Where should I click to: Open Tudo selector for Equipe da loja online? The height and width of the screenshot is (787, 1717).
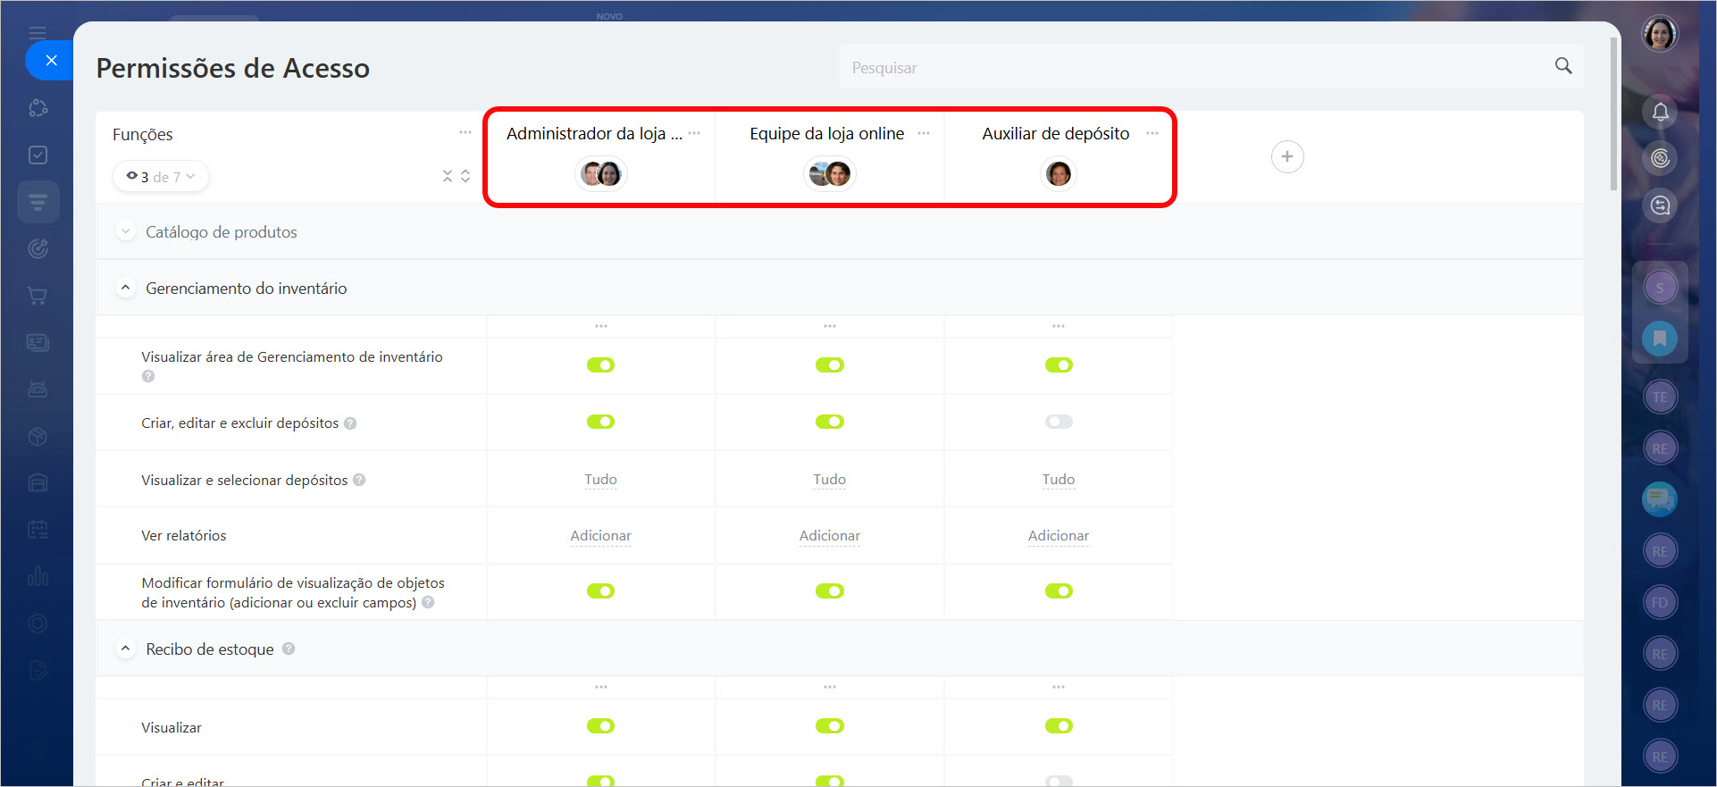coord(830,480)
